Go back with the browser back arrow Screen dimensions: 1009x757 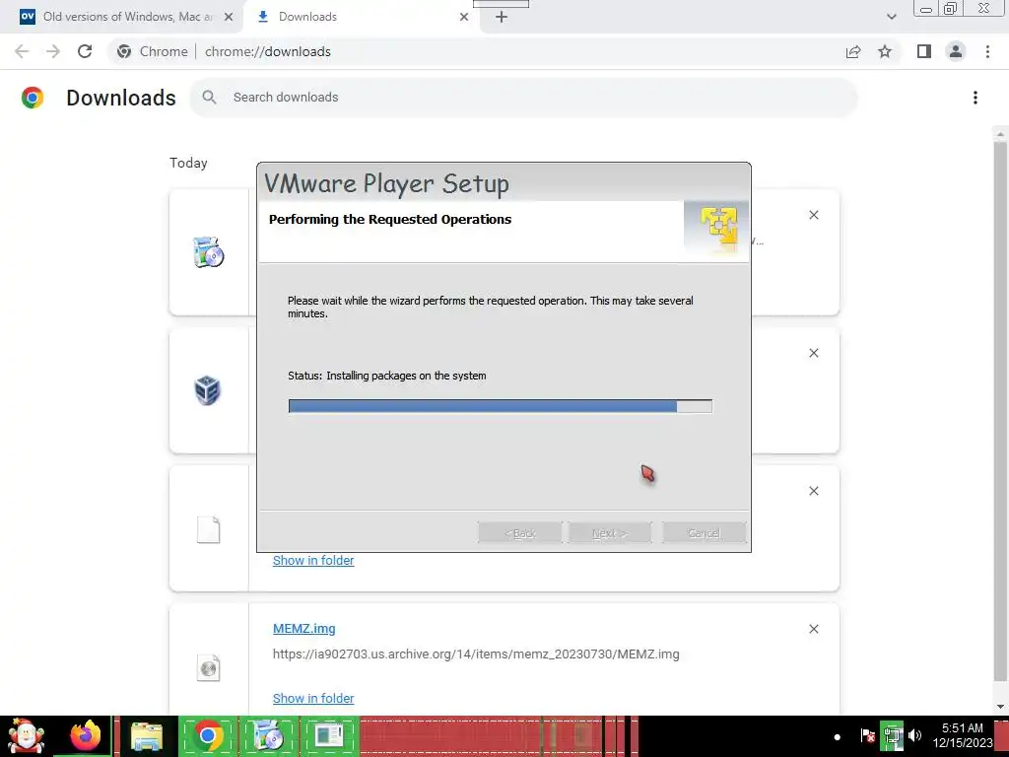(x=22, y=51)
